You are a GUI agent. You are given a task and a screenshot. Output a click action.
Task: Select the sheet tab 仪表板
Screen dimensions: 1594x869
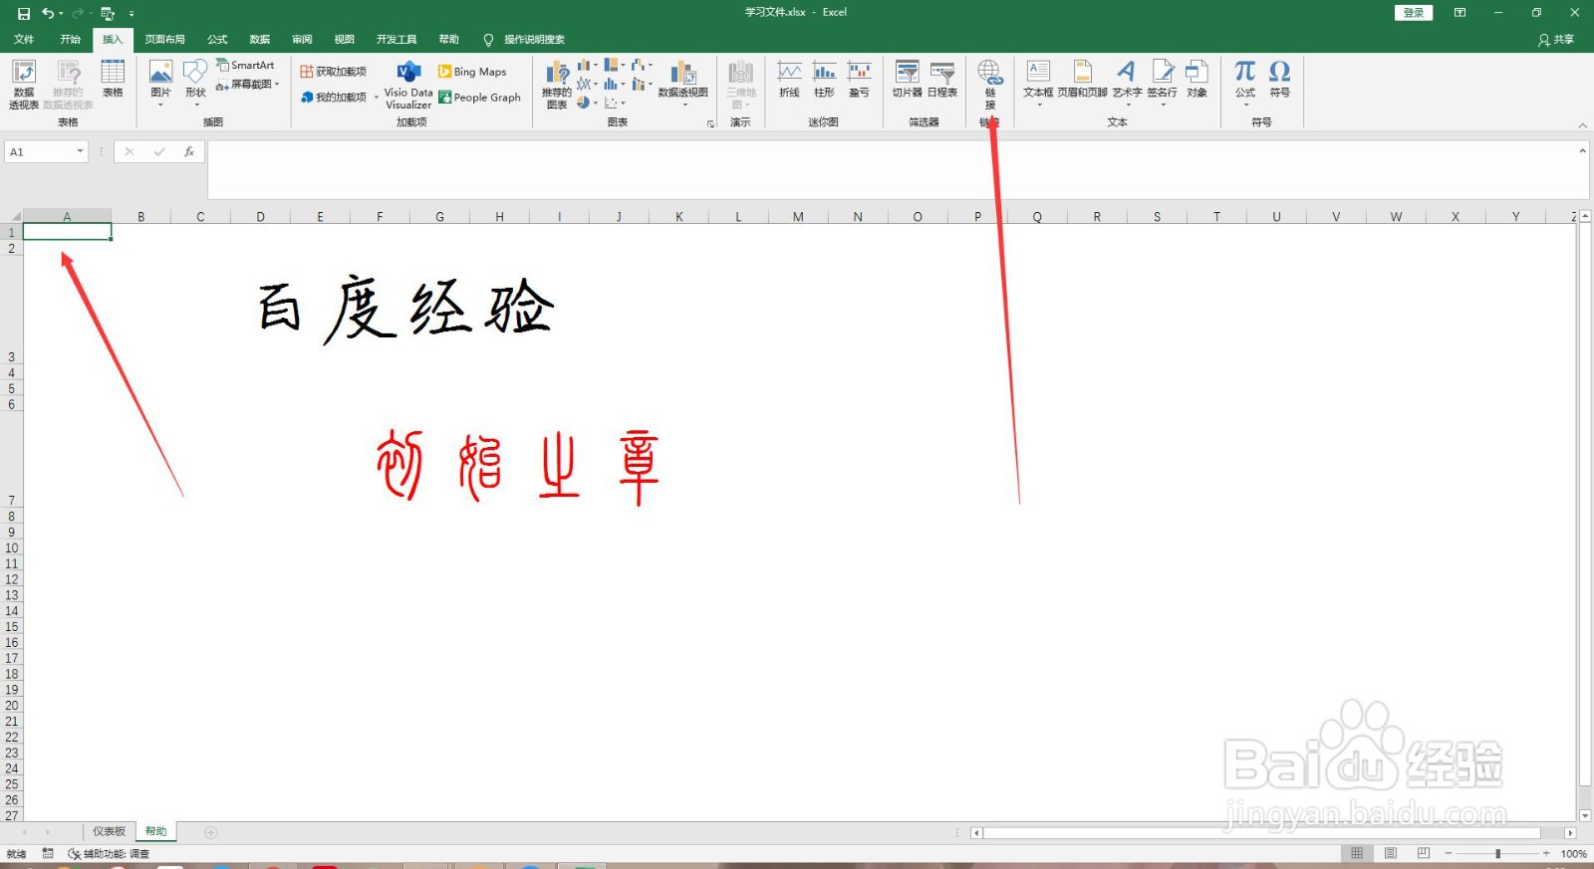click(110, 832)
